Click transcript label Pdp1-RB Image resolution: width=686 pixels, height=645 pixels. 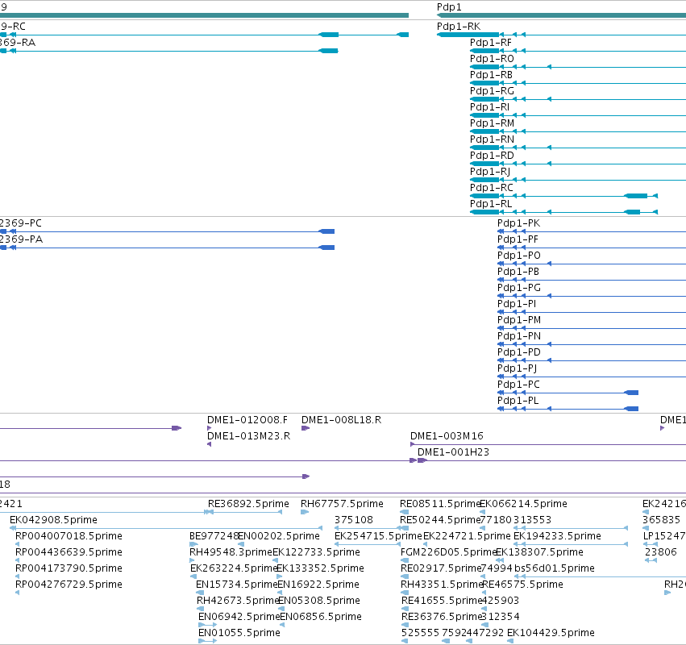point(491,75)
